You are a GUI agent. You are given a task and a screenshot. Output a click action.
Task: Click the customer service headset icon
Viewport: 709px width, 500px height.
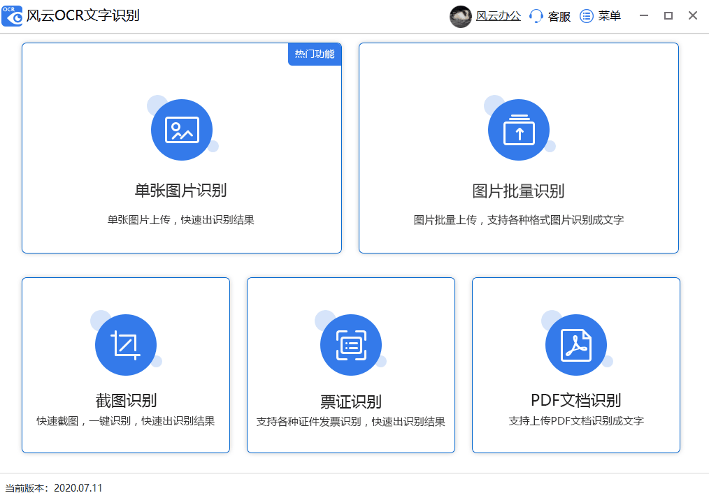click(x=536, y=16)
